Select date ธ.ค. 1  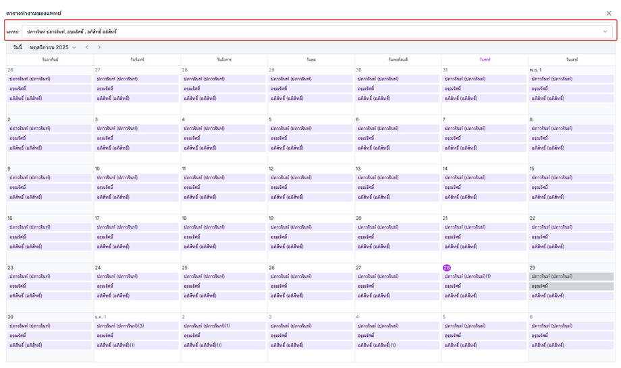(x=101, y=317)
